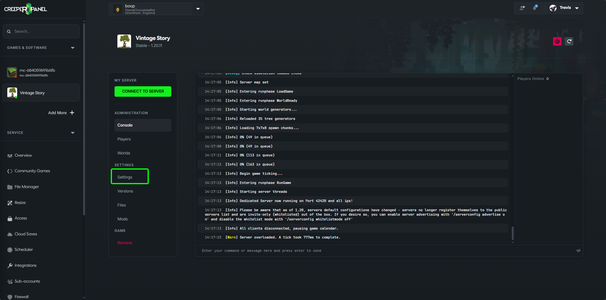Image resolution: width=606 pixels, height=300 pixels.
Task: Click the '0% (163 in queue)' log line
Action: click(352, 164)
